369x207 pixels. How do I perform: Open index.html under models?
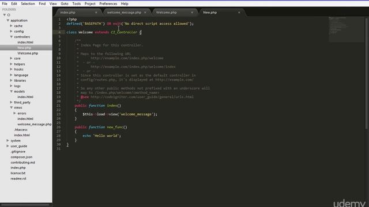tap(25, 97)
